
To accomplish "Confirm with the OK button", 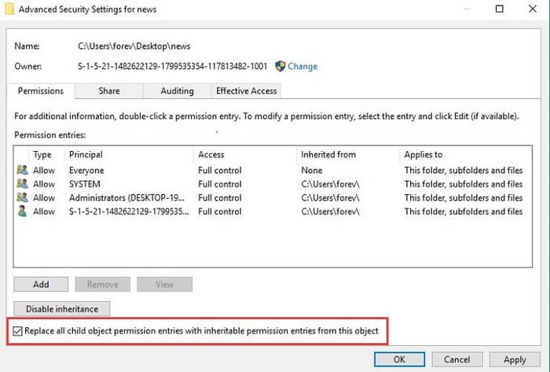I will tap(399, 359).
